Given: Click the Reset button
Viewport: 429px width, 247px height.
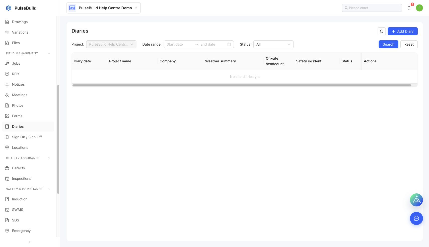Looking at the screenshot, I should pos(409,44).
